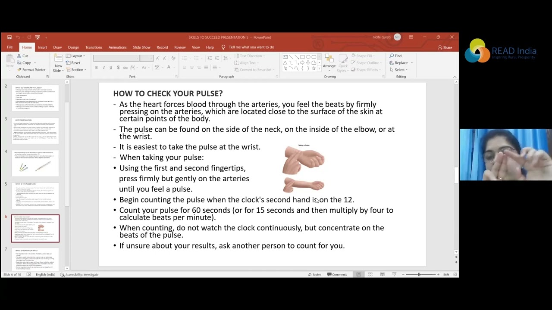Click the Find magnifier icon
Viewport: 552px width, 310px height.
[x=392, y=56]
